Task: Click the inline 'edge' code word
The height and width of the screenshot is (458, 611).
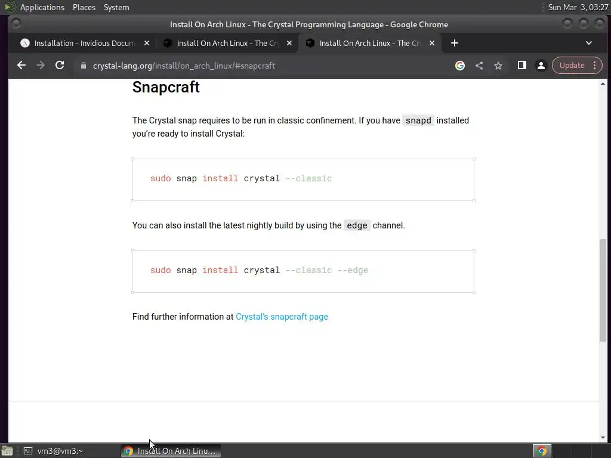Action: pos(357,225)
